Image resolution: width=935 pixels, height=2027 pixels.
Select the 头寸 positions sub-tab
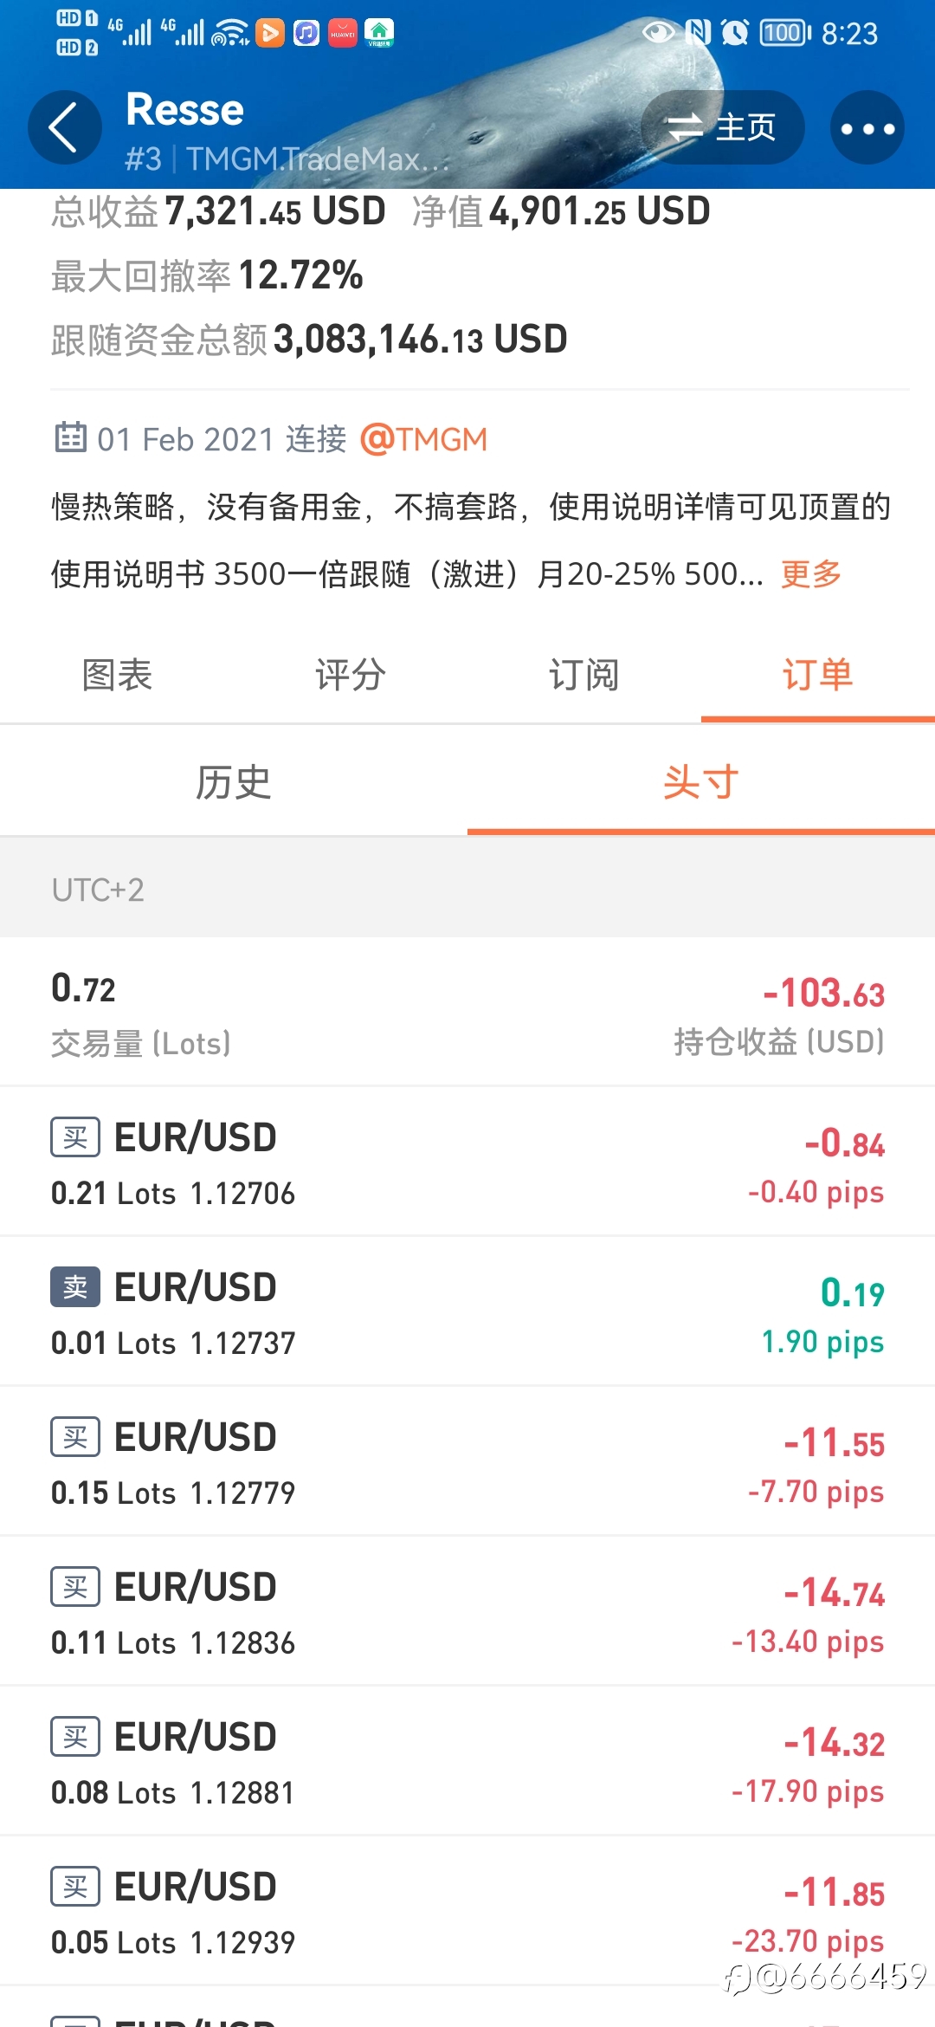(x=701, y=782)
